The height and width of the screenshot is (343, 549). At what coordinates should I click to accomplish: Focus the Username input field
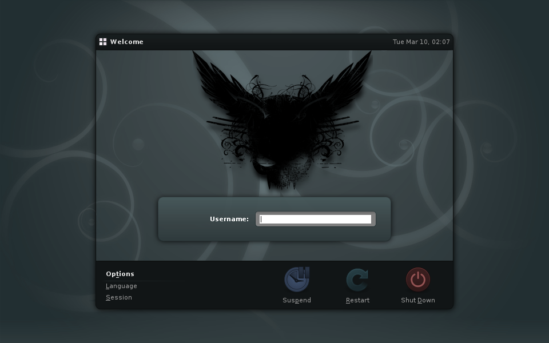coord(316,219)
